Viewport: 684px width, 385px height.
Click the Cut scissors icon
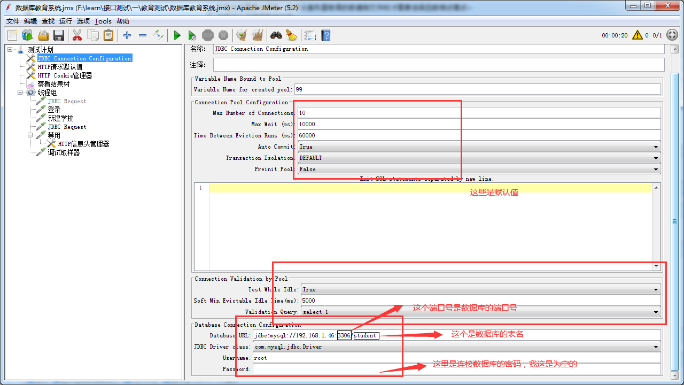tap(77, 35)
